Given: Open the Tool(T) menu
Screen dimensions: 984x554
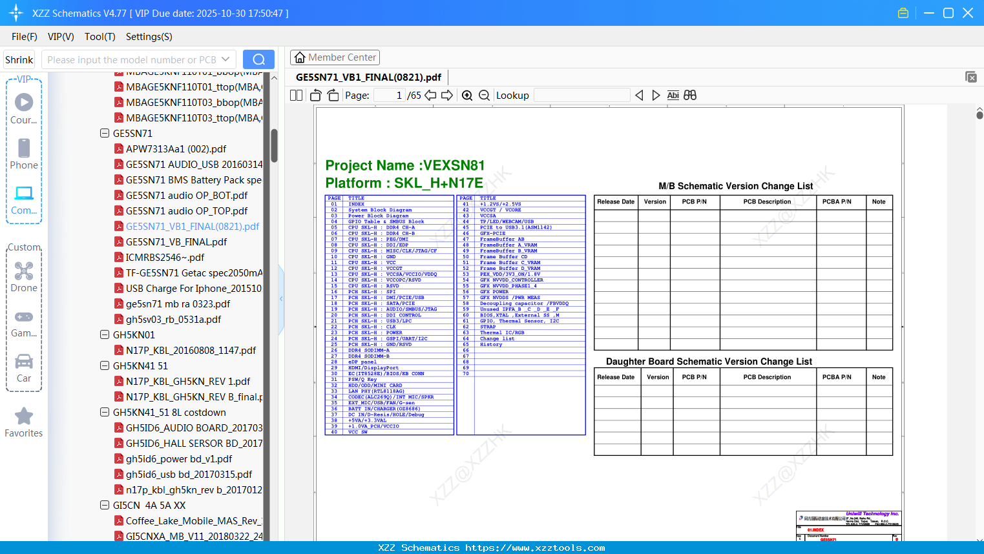Looking at the screenshot, I should pos(100,37).
